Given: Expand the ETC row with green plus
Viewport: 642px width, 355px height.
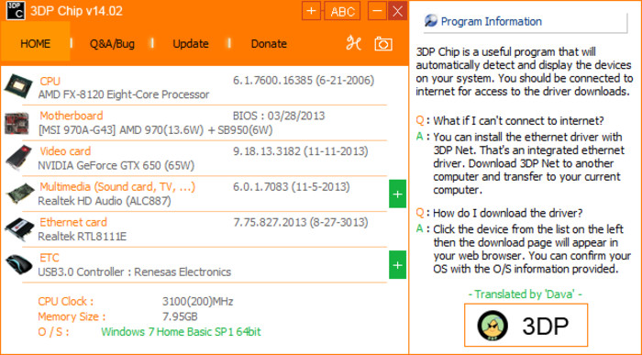Looking at the screenshot, I should click(397, 265).
